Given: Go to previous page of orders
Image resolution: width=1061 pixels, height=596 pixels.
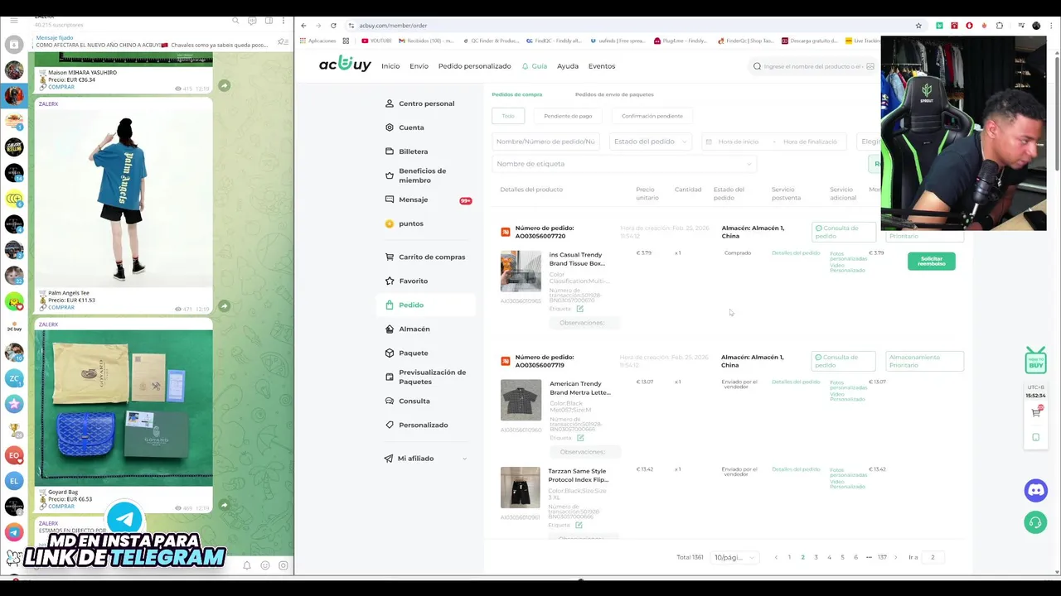Looking at the screenshot, I should click(x=776, y=557).
